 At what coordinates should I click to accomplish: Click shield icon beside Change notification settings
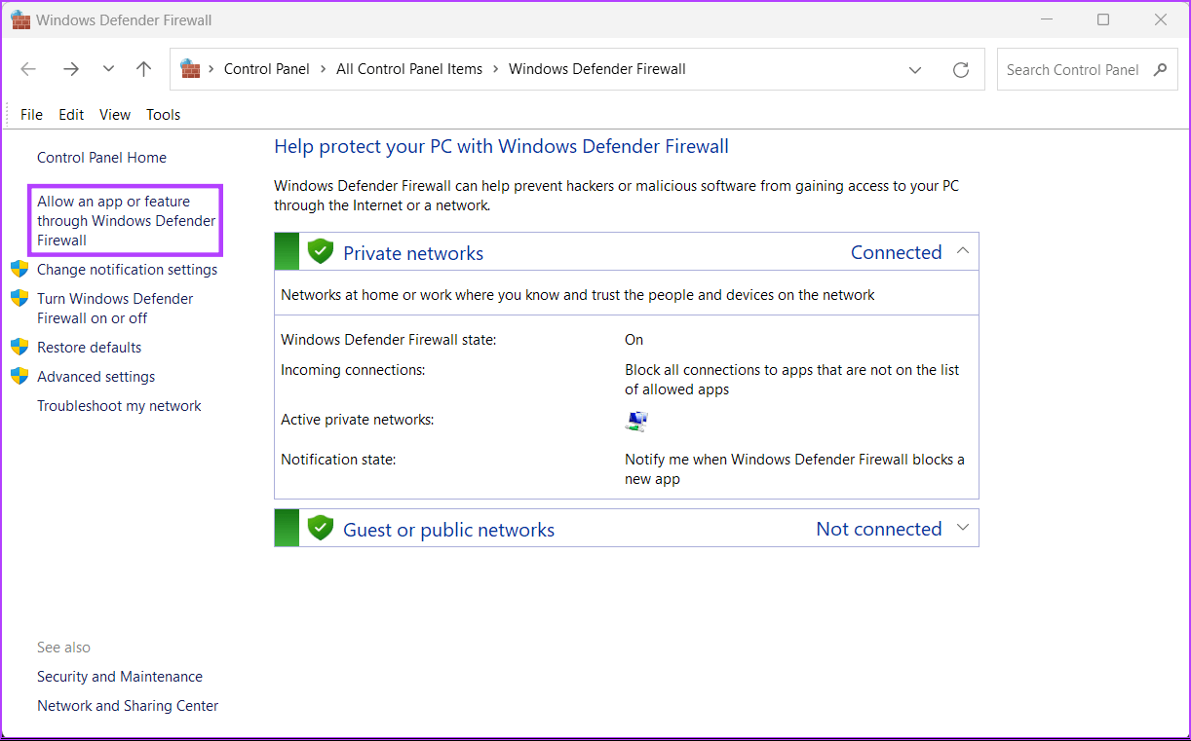pos(19,269)
